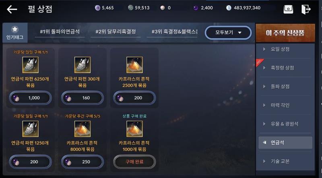The height and width of the screenshot is (178, 322).
Task: Select the #1위 돌파의연금석 tag
Action: (60, 32)
